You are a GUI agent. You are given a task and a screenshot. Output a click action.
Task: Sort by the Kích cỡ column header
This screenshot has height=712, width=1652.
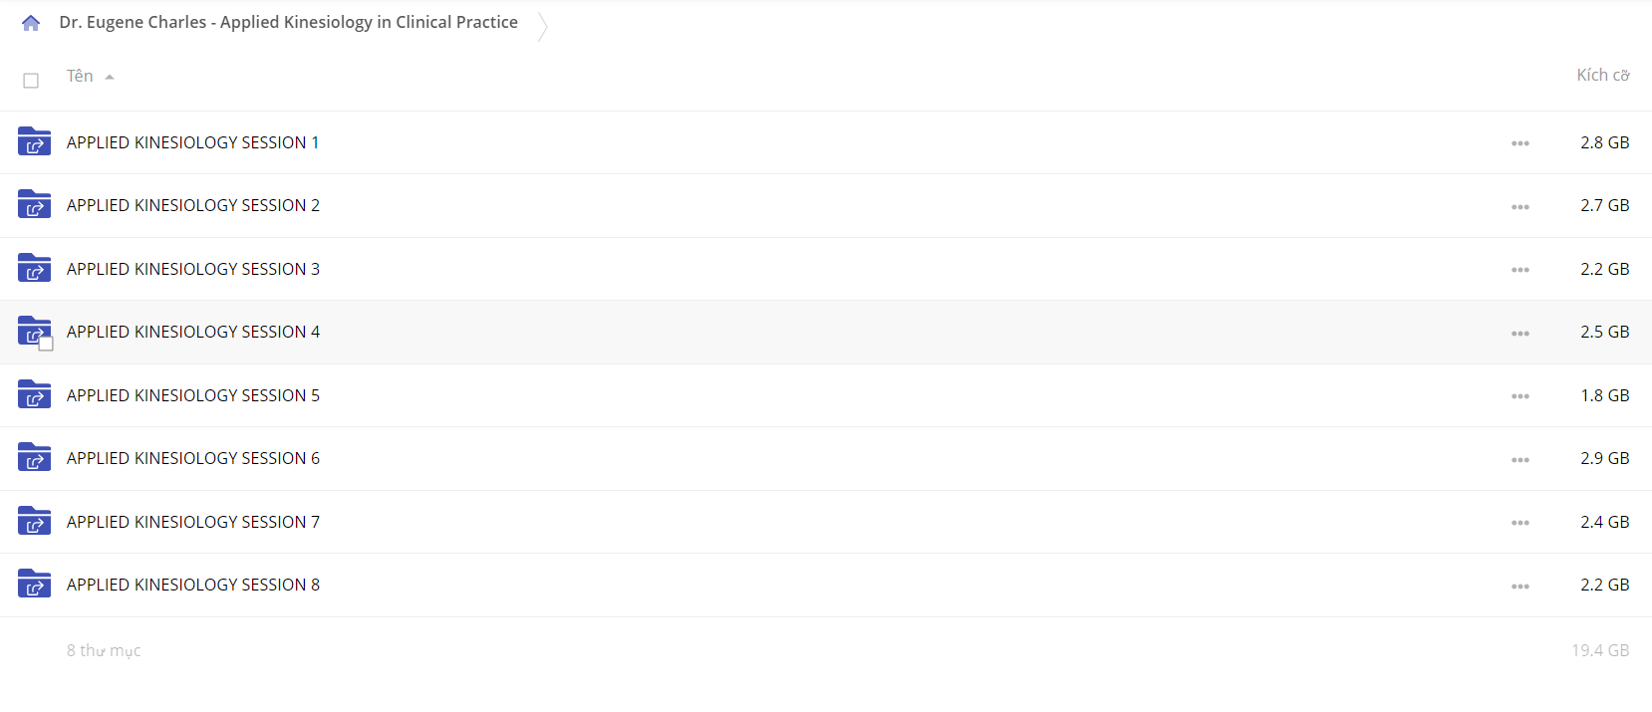(x=1602, y=75)
